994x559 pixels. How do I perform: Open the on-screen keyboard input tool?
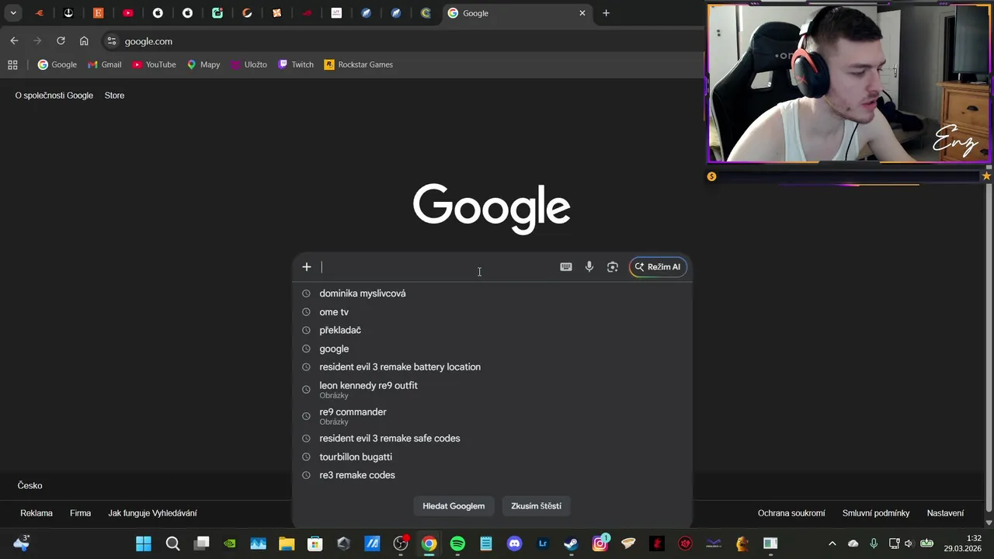[x=566, y=267]
